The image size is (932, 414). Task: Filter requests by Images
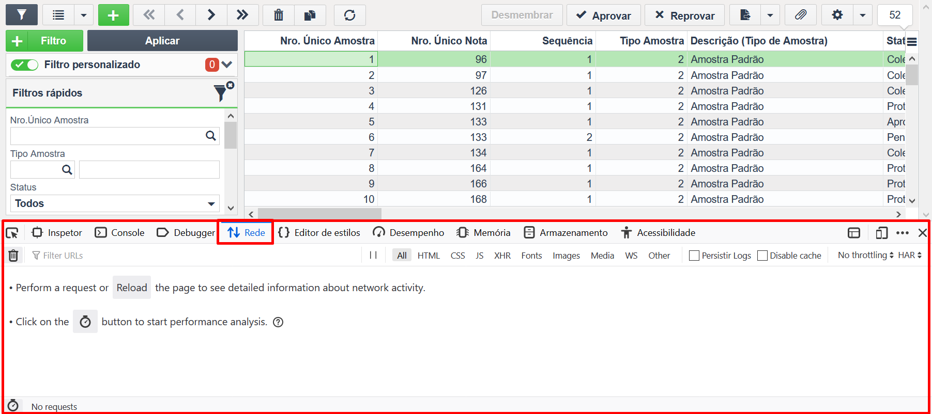(x=566, y=256)
